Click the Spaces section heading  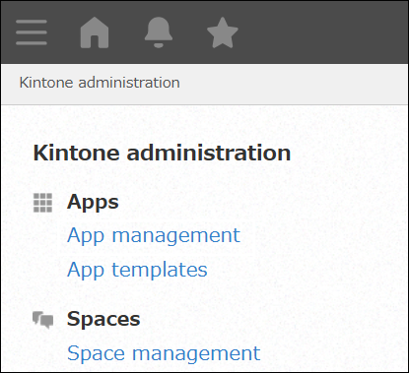pyautogui.click(x=103, y=319)
